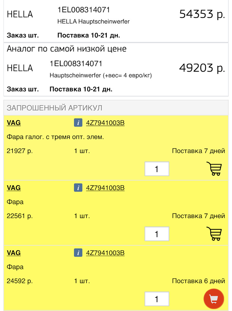Click the "ЗАПРОШЕННЫЙ АРТИКУЛ" section header
The image size is (232, 311).
[x=54, y=108]
